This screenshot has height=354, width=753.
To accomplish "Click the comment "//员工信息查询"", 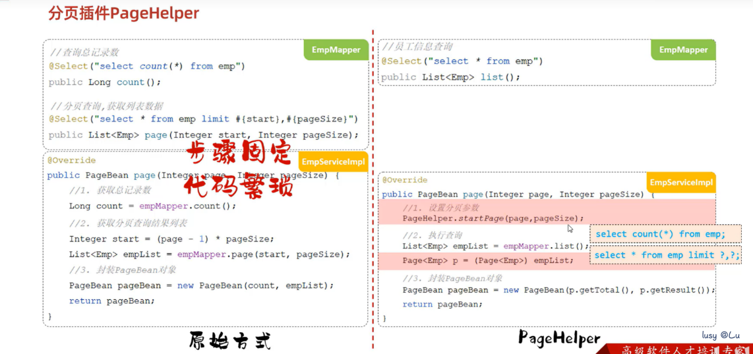I will 416,47.
